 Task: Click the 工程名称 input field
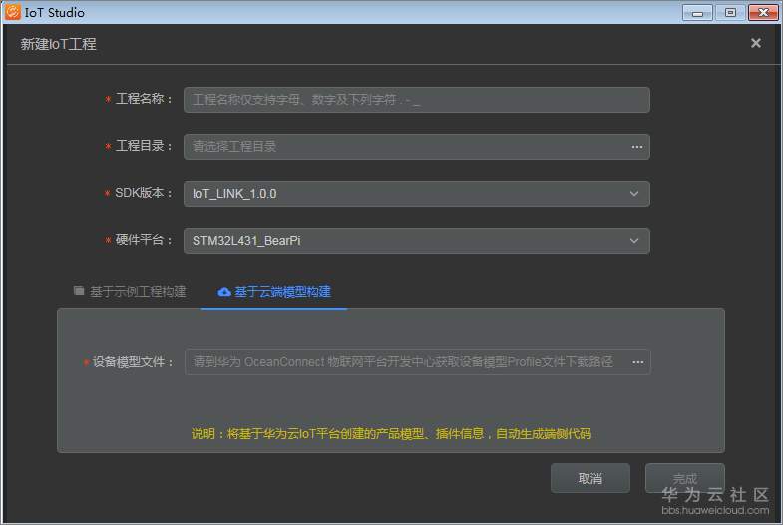tap(417, 100)
